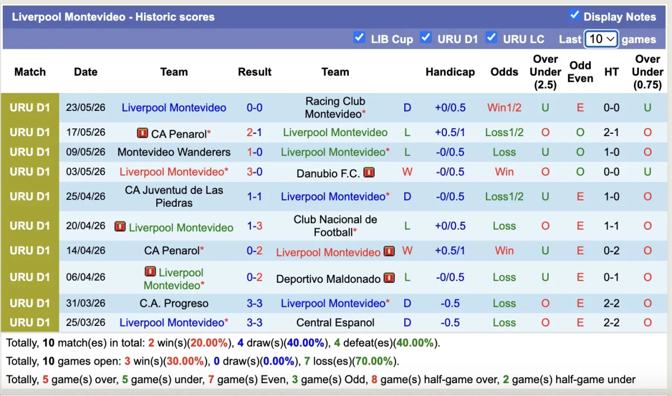Click the C.A. Progreso team name
The width and height of the screenshot is (672, 396).
tap(174, 304)
